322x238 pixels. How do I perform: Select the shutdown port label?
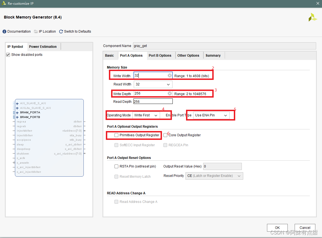[x=23, y=154]
